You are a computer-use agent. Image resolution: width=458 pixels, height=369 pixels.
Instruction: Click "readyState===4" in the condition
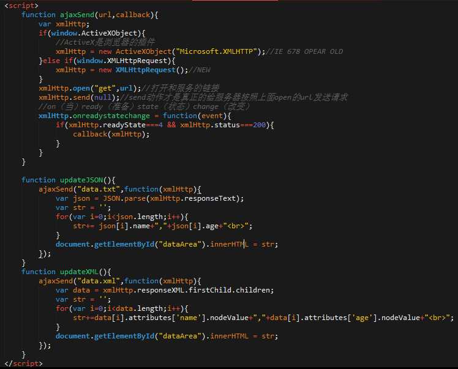pos(133,125)
